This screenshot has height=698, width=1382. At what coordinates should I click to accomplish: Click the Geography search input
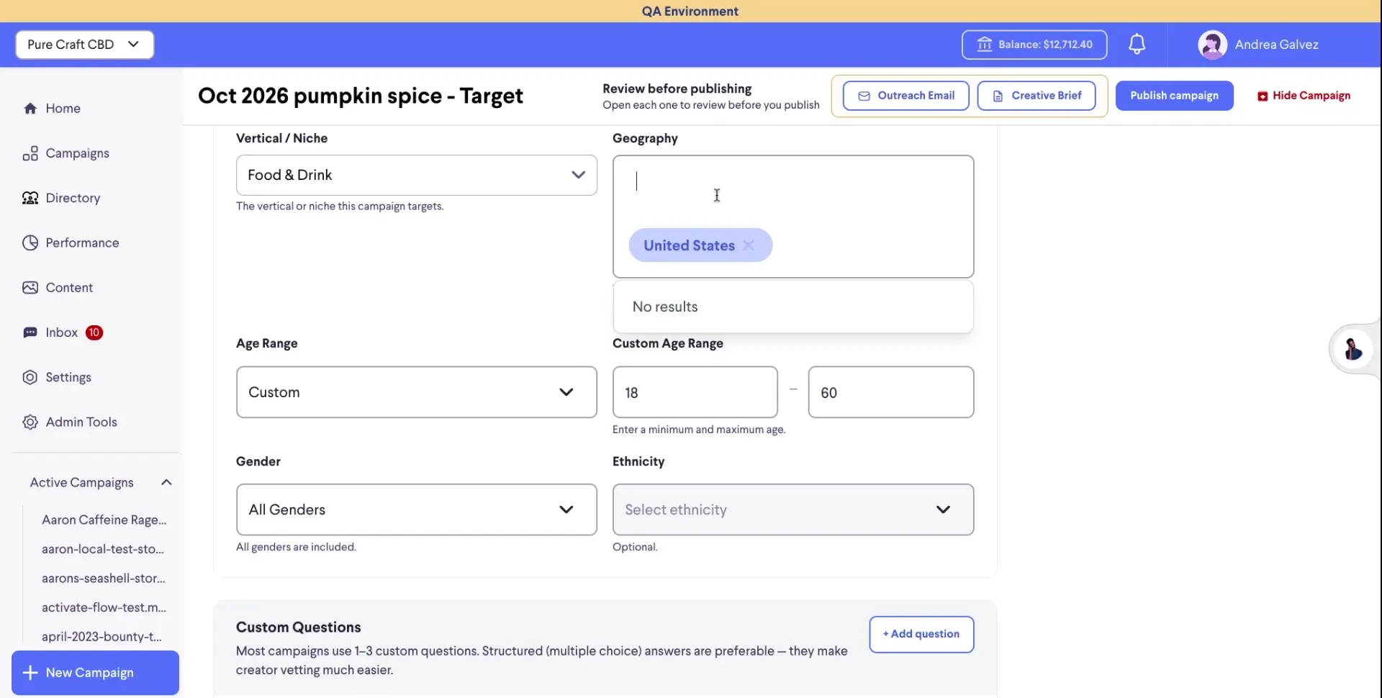(793, 182)
